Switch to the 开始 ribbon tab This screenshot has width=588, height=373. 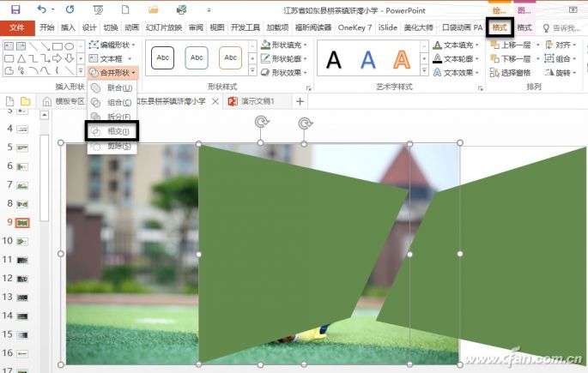point(47,27)
